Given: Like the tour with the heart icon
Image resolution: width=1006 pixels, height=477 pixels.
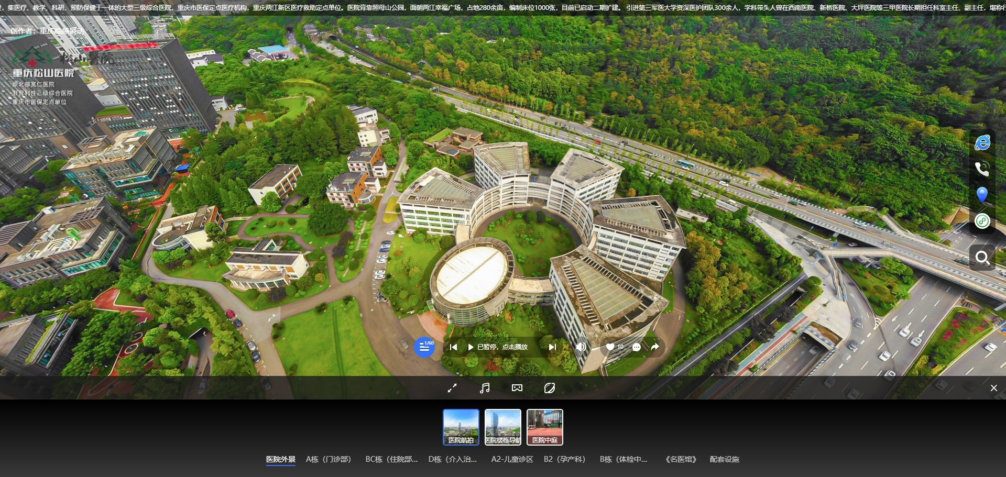Looking at the screenshot, I should click(x=610, y=347).
